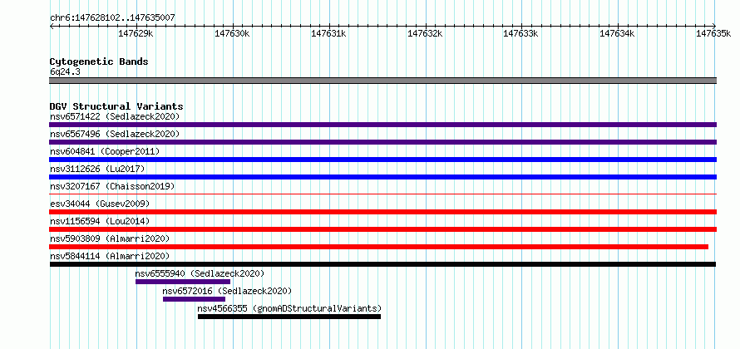
Task: Click the nsv1156594 (Lou2014) label
Action: [100, 221]
